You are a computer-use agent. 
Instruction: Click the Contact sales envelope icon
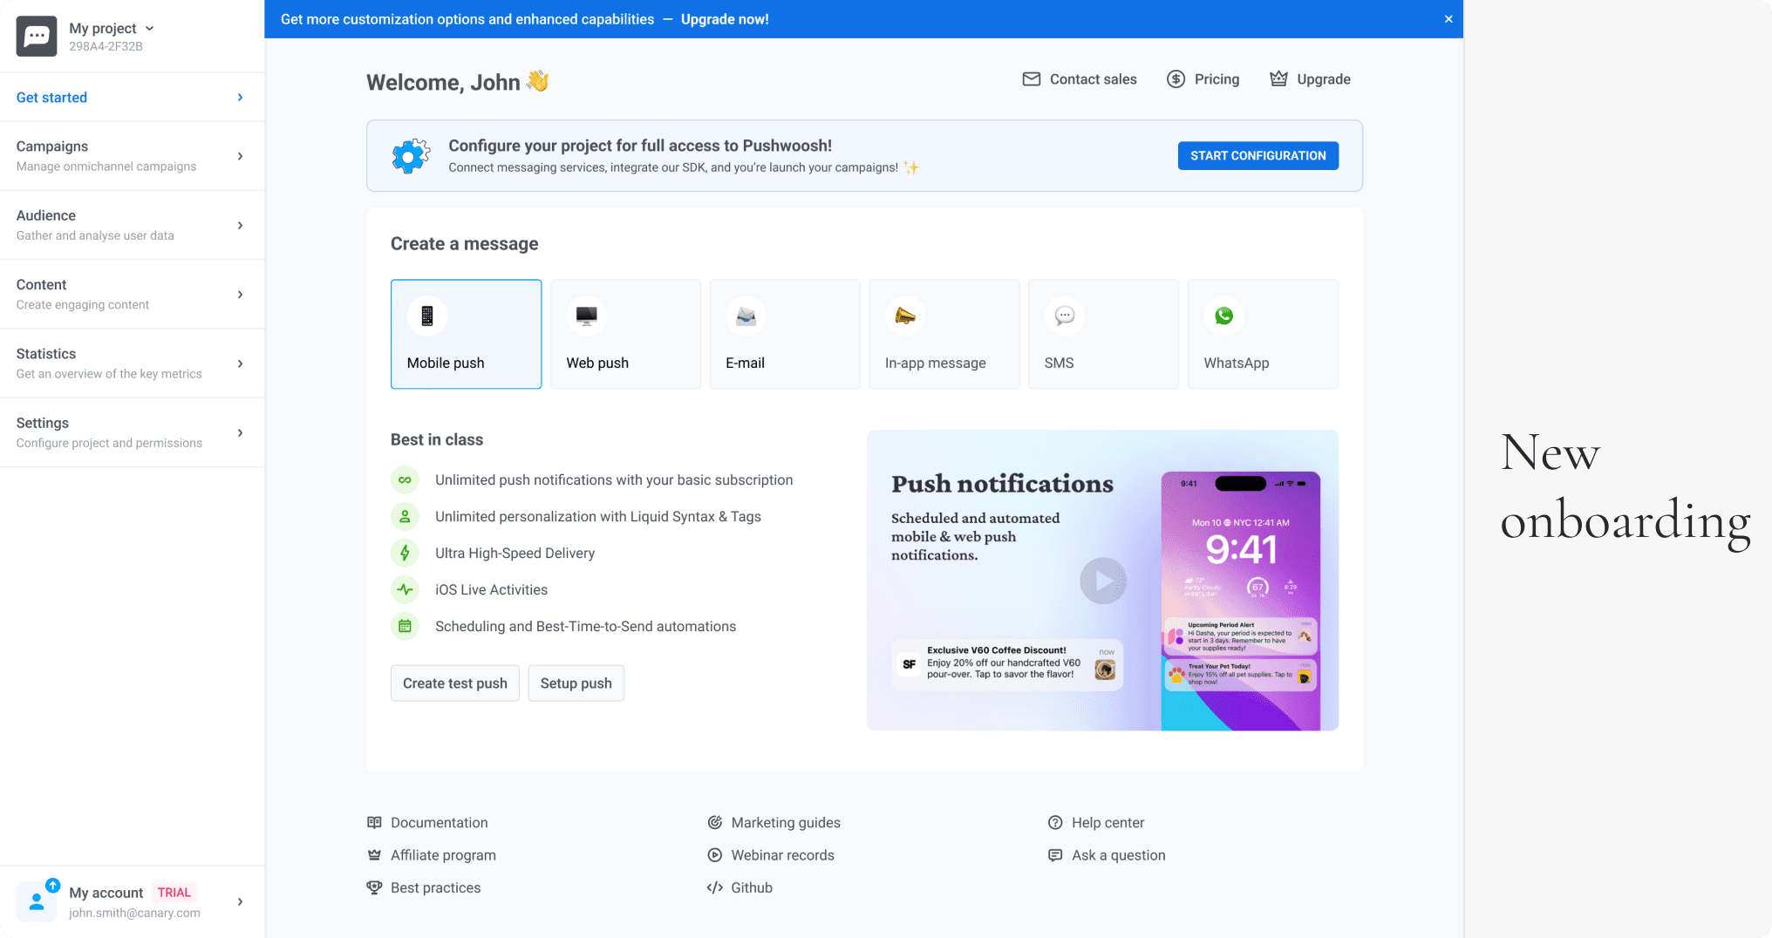pyautogui.click(x=1032, y=79)
